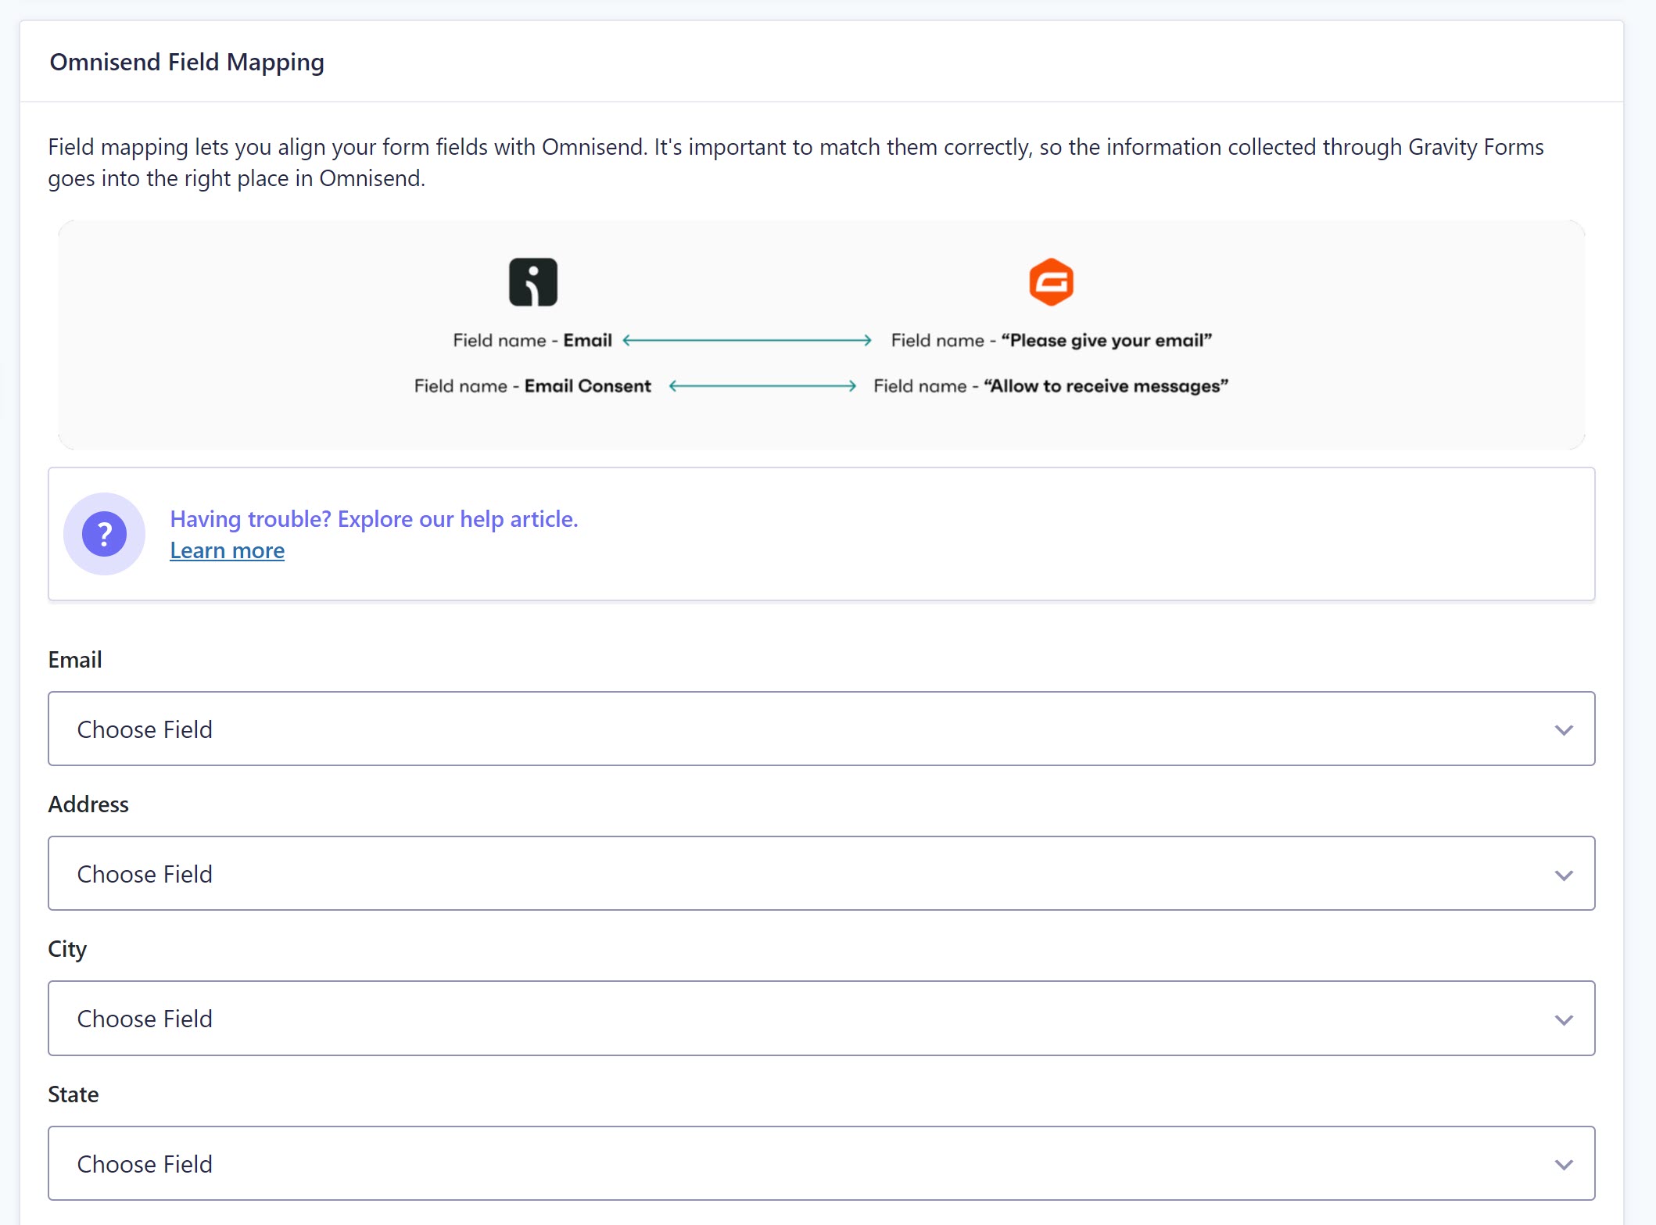
Task: Open the Learn more help link
Action: tap(227, 550)
